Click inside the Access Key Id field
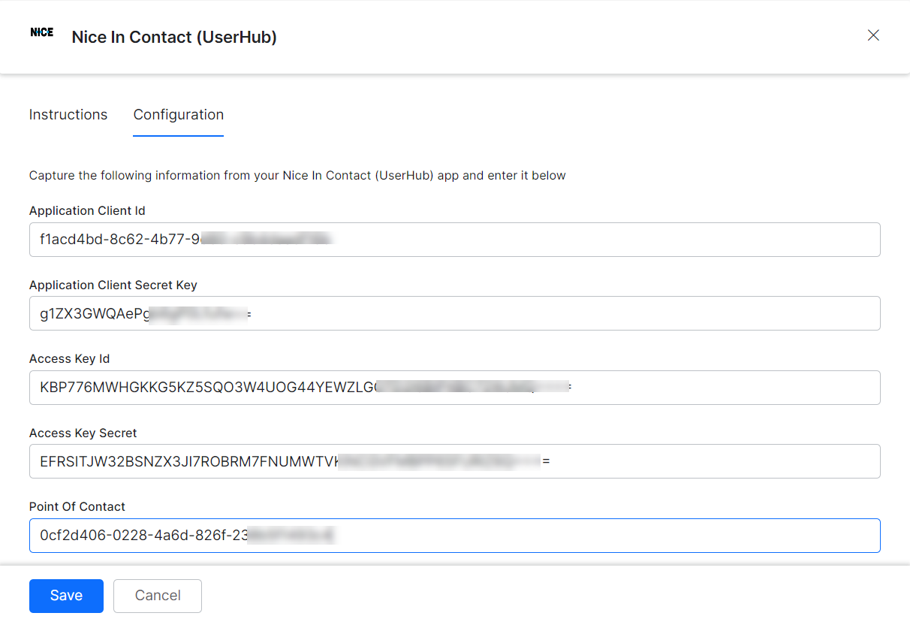Viewport: 910px width, 619px height. tap(454, 387)
